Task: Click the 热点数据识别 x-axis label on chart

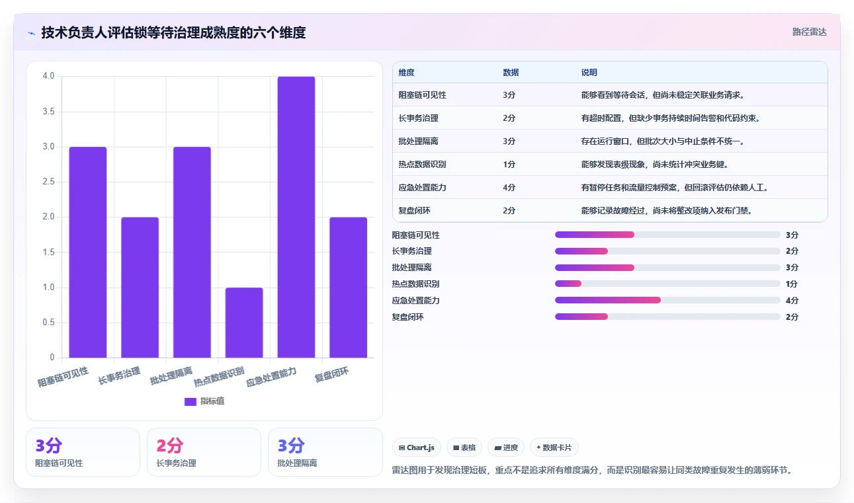Action: tap(219, 376)
